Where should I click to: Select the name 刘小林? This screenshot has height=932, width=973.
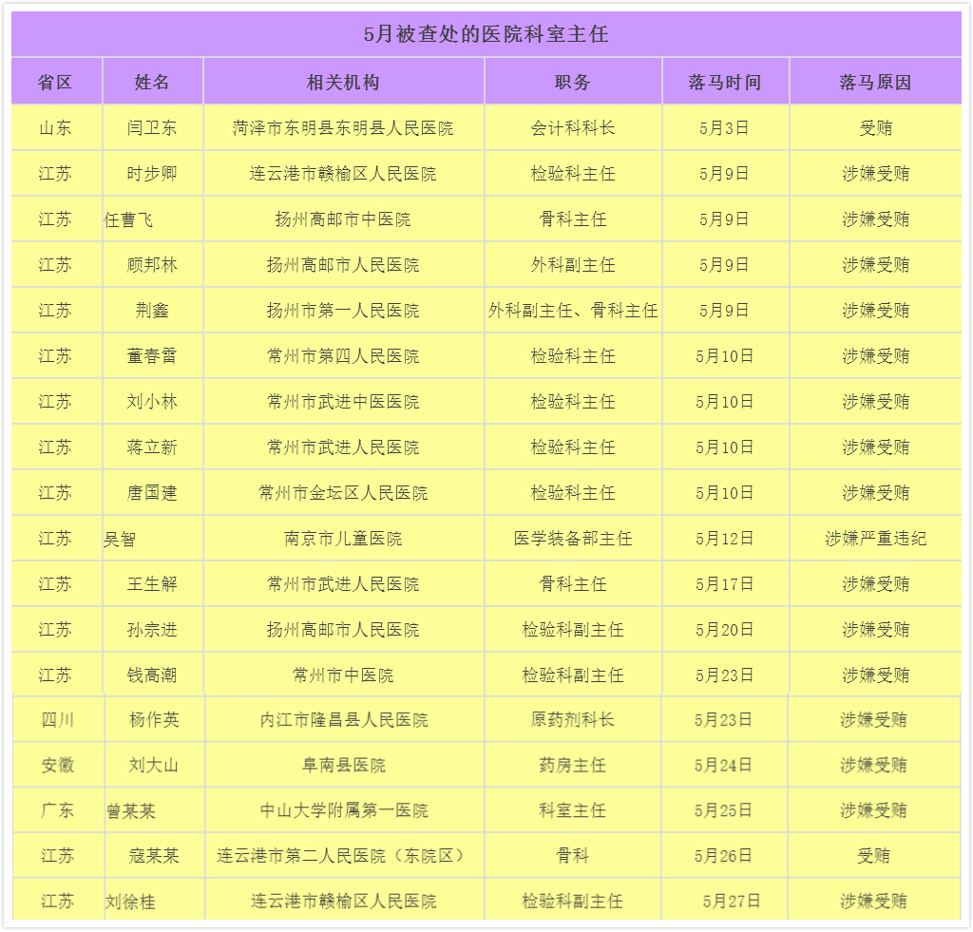coord(152,402)
